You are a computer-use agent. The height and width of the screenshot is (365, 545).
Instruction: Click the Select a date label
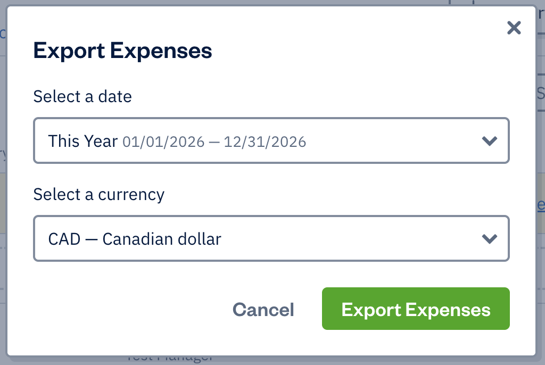pyautogui.click(x=82, y=97)
